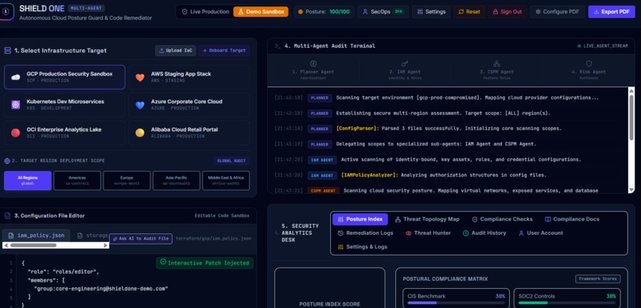Select Azure Corporate Core Cloud target
This screenshot has width=641, height=308.
tap(188, 105)
